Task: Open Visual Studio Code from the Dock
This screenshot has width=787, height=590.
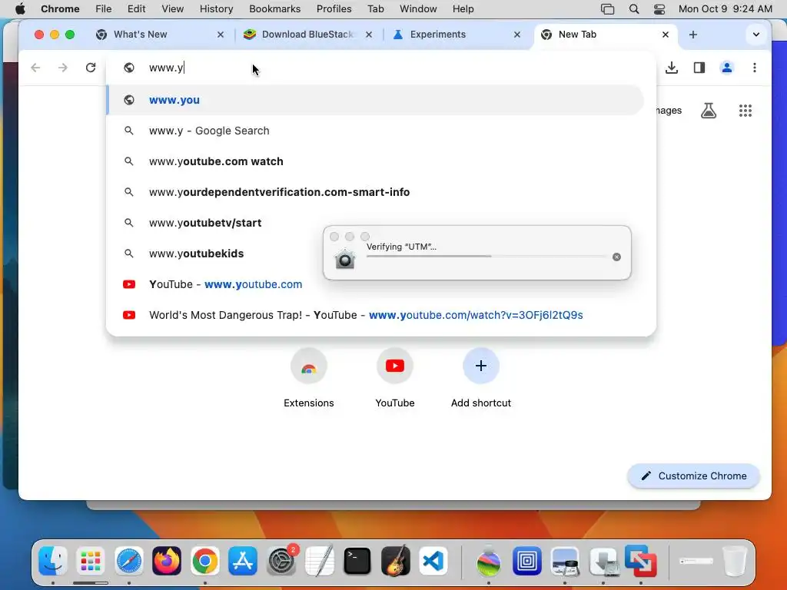Action: coord(433,561)
